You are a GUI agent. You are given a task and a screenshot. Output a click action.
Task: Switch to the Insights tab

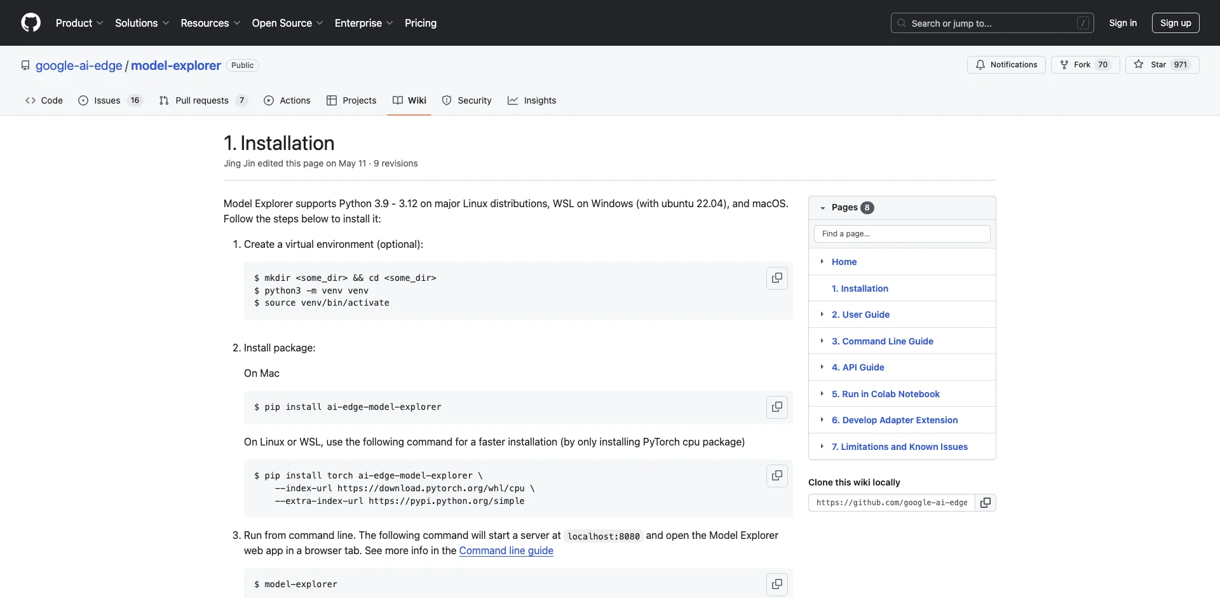point(532,100)
